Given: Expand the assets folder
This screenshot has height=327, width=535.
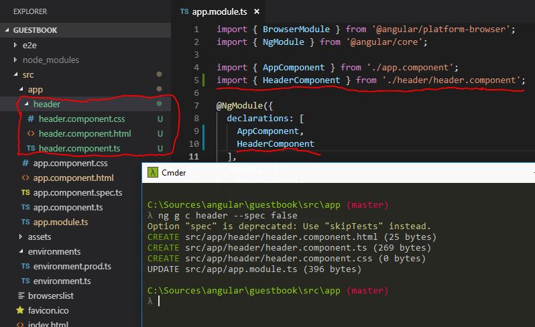Looking at the screenshot, I should tap(21, 237).
